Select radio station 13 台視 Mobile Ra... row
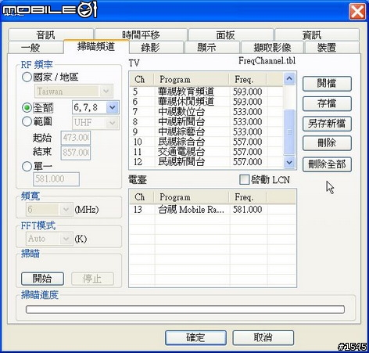This screenshot has width=369, height=353. pos(213,210)
